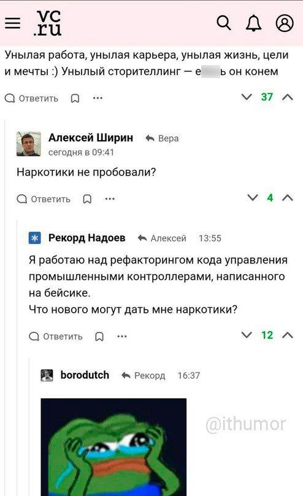Bookmark Рекорд Надоев's comment
The width and height of the screenshot is (303, 496).
point(99,336)
